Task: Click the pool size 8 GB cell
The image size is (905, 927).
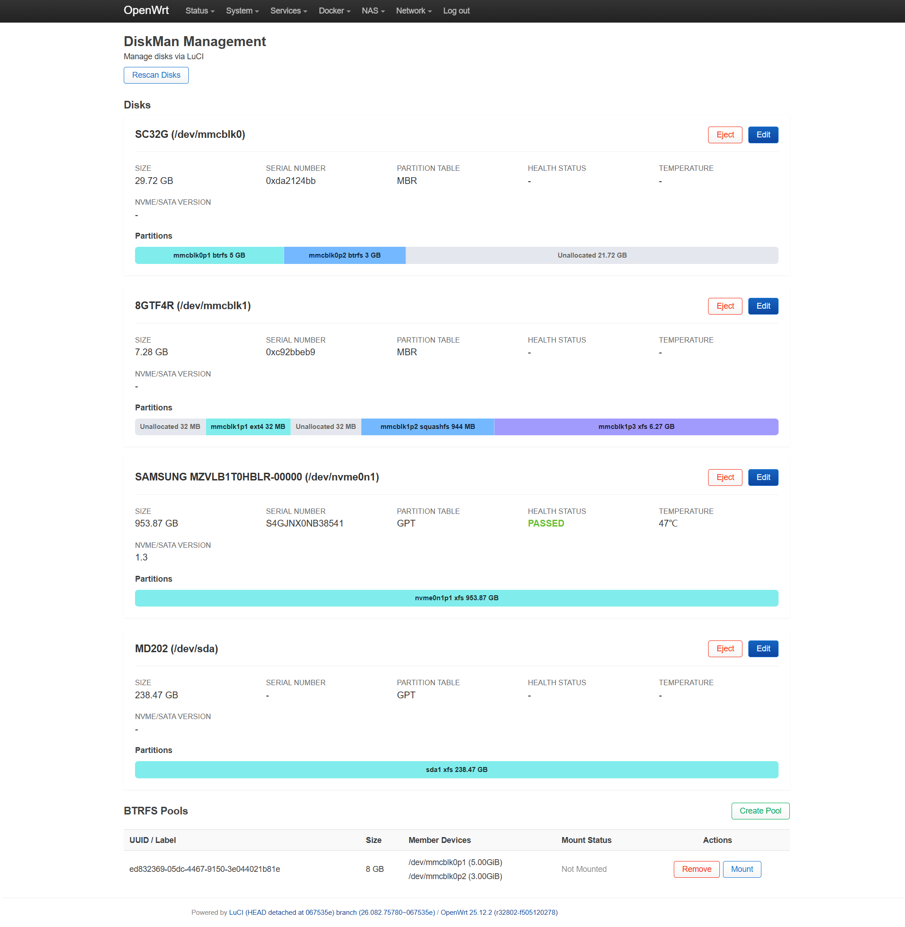Action: coord(374,869)
